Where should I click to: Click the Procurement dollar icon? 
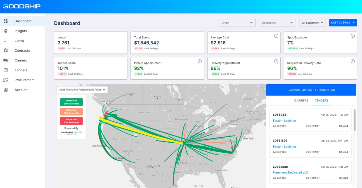click(6, 80)
